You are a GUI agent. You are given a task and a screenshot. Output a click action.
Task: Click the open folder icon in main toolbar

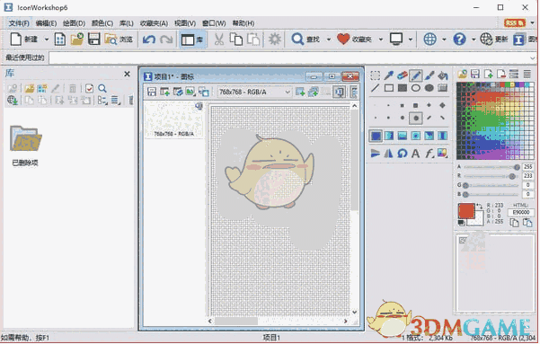77,40
